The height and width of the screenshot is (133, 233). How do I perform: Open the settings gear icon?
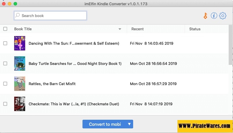(x=223, y=16)
